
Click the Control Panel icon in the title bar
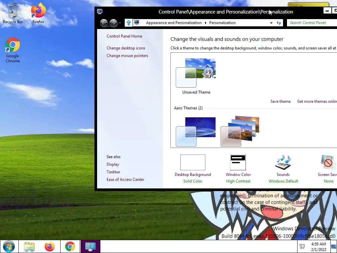click(x=99, y=12)
